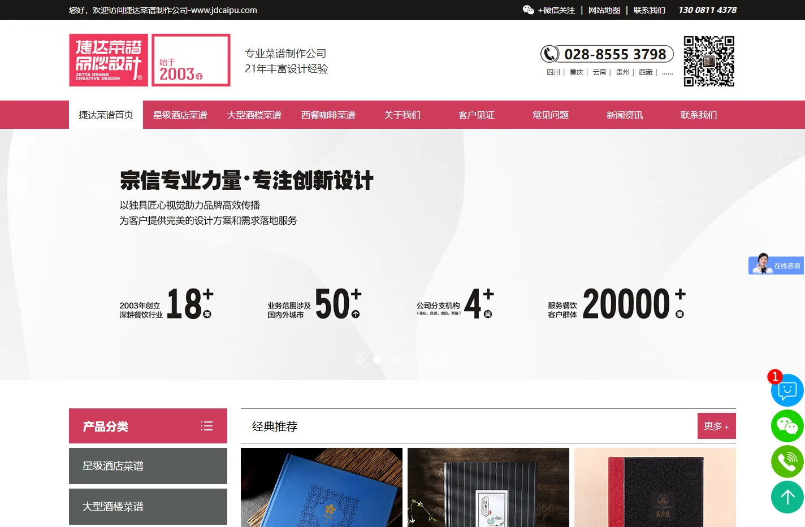This screenshot has height=527, width=805.
Task: Click the +微信关注 link
Action: [x=556, y=10]
